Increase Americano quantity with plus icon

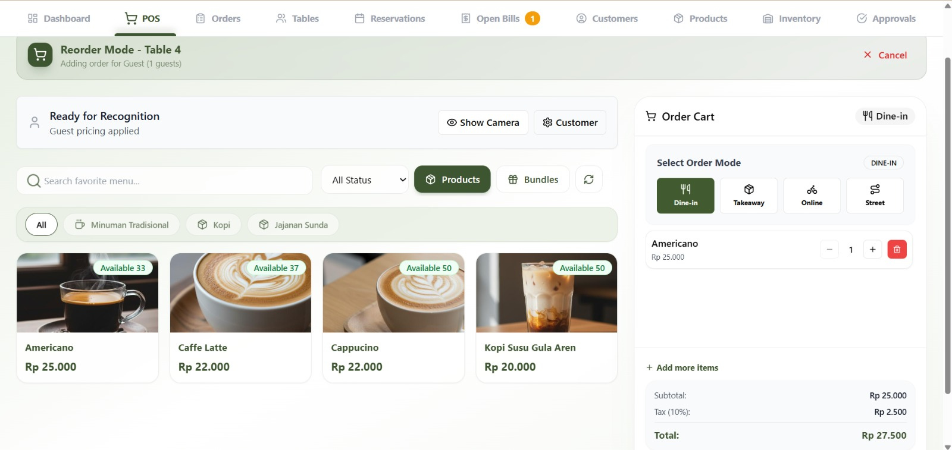coord(872,250)
